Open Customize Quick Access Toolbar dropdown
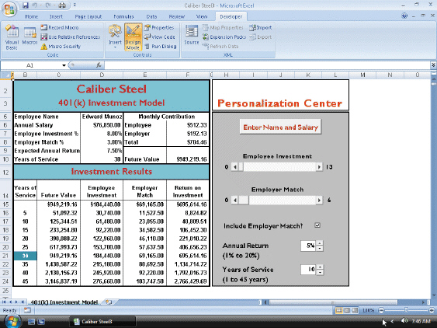The width and height of the screenshot is (437, 328). pyautogui.click(x=75, y=5)
